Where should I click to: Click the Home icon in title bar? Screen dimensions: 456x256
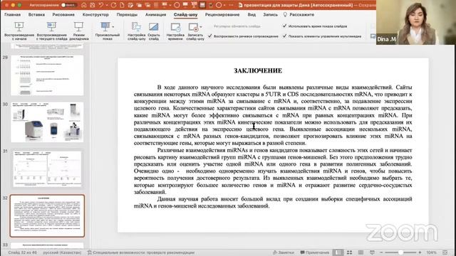point(84,5)
